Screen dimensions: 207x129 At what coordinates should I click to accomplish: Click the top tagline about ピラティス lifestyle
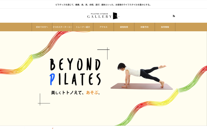pos(103,5)
